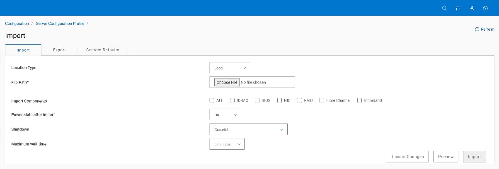Switch to the Import tab
The width and height of the screenshot is (499, 169).
(x=23, y=50)
